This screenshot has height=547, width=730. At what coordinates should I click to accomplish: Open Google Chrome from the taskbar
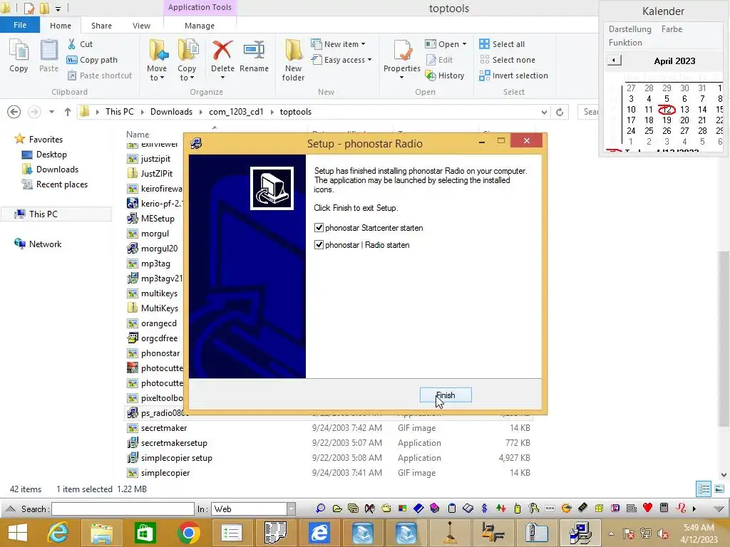(188, 533)
